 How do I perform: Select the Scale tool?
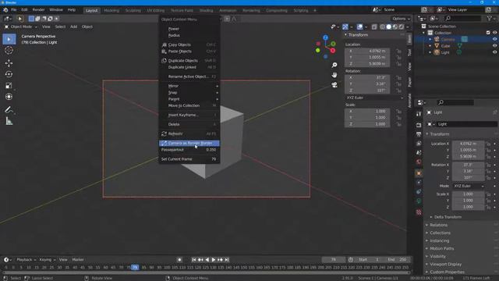[x=9, y=85]
